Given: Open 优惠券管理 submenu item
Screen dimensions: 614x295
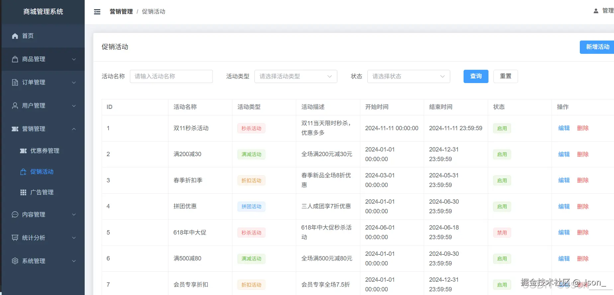Looking at the screenshot, I should (x=43, y=151).
